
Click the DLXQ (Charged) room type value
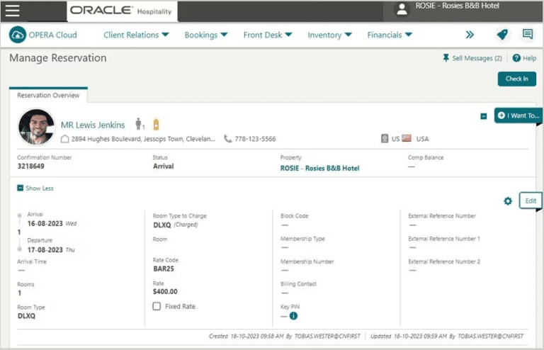click(176, 225)
